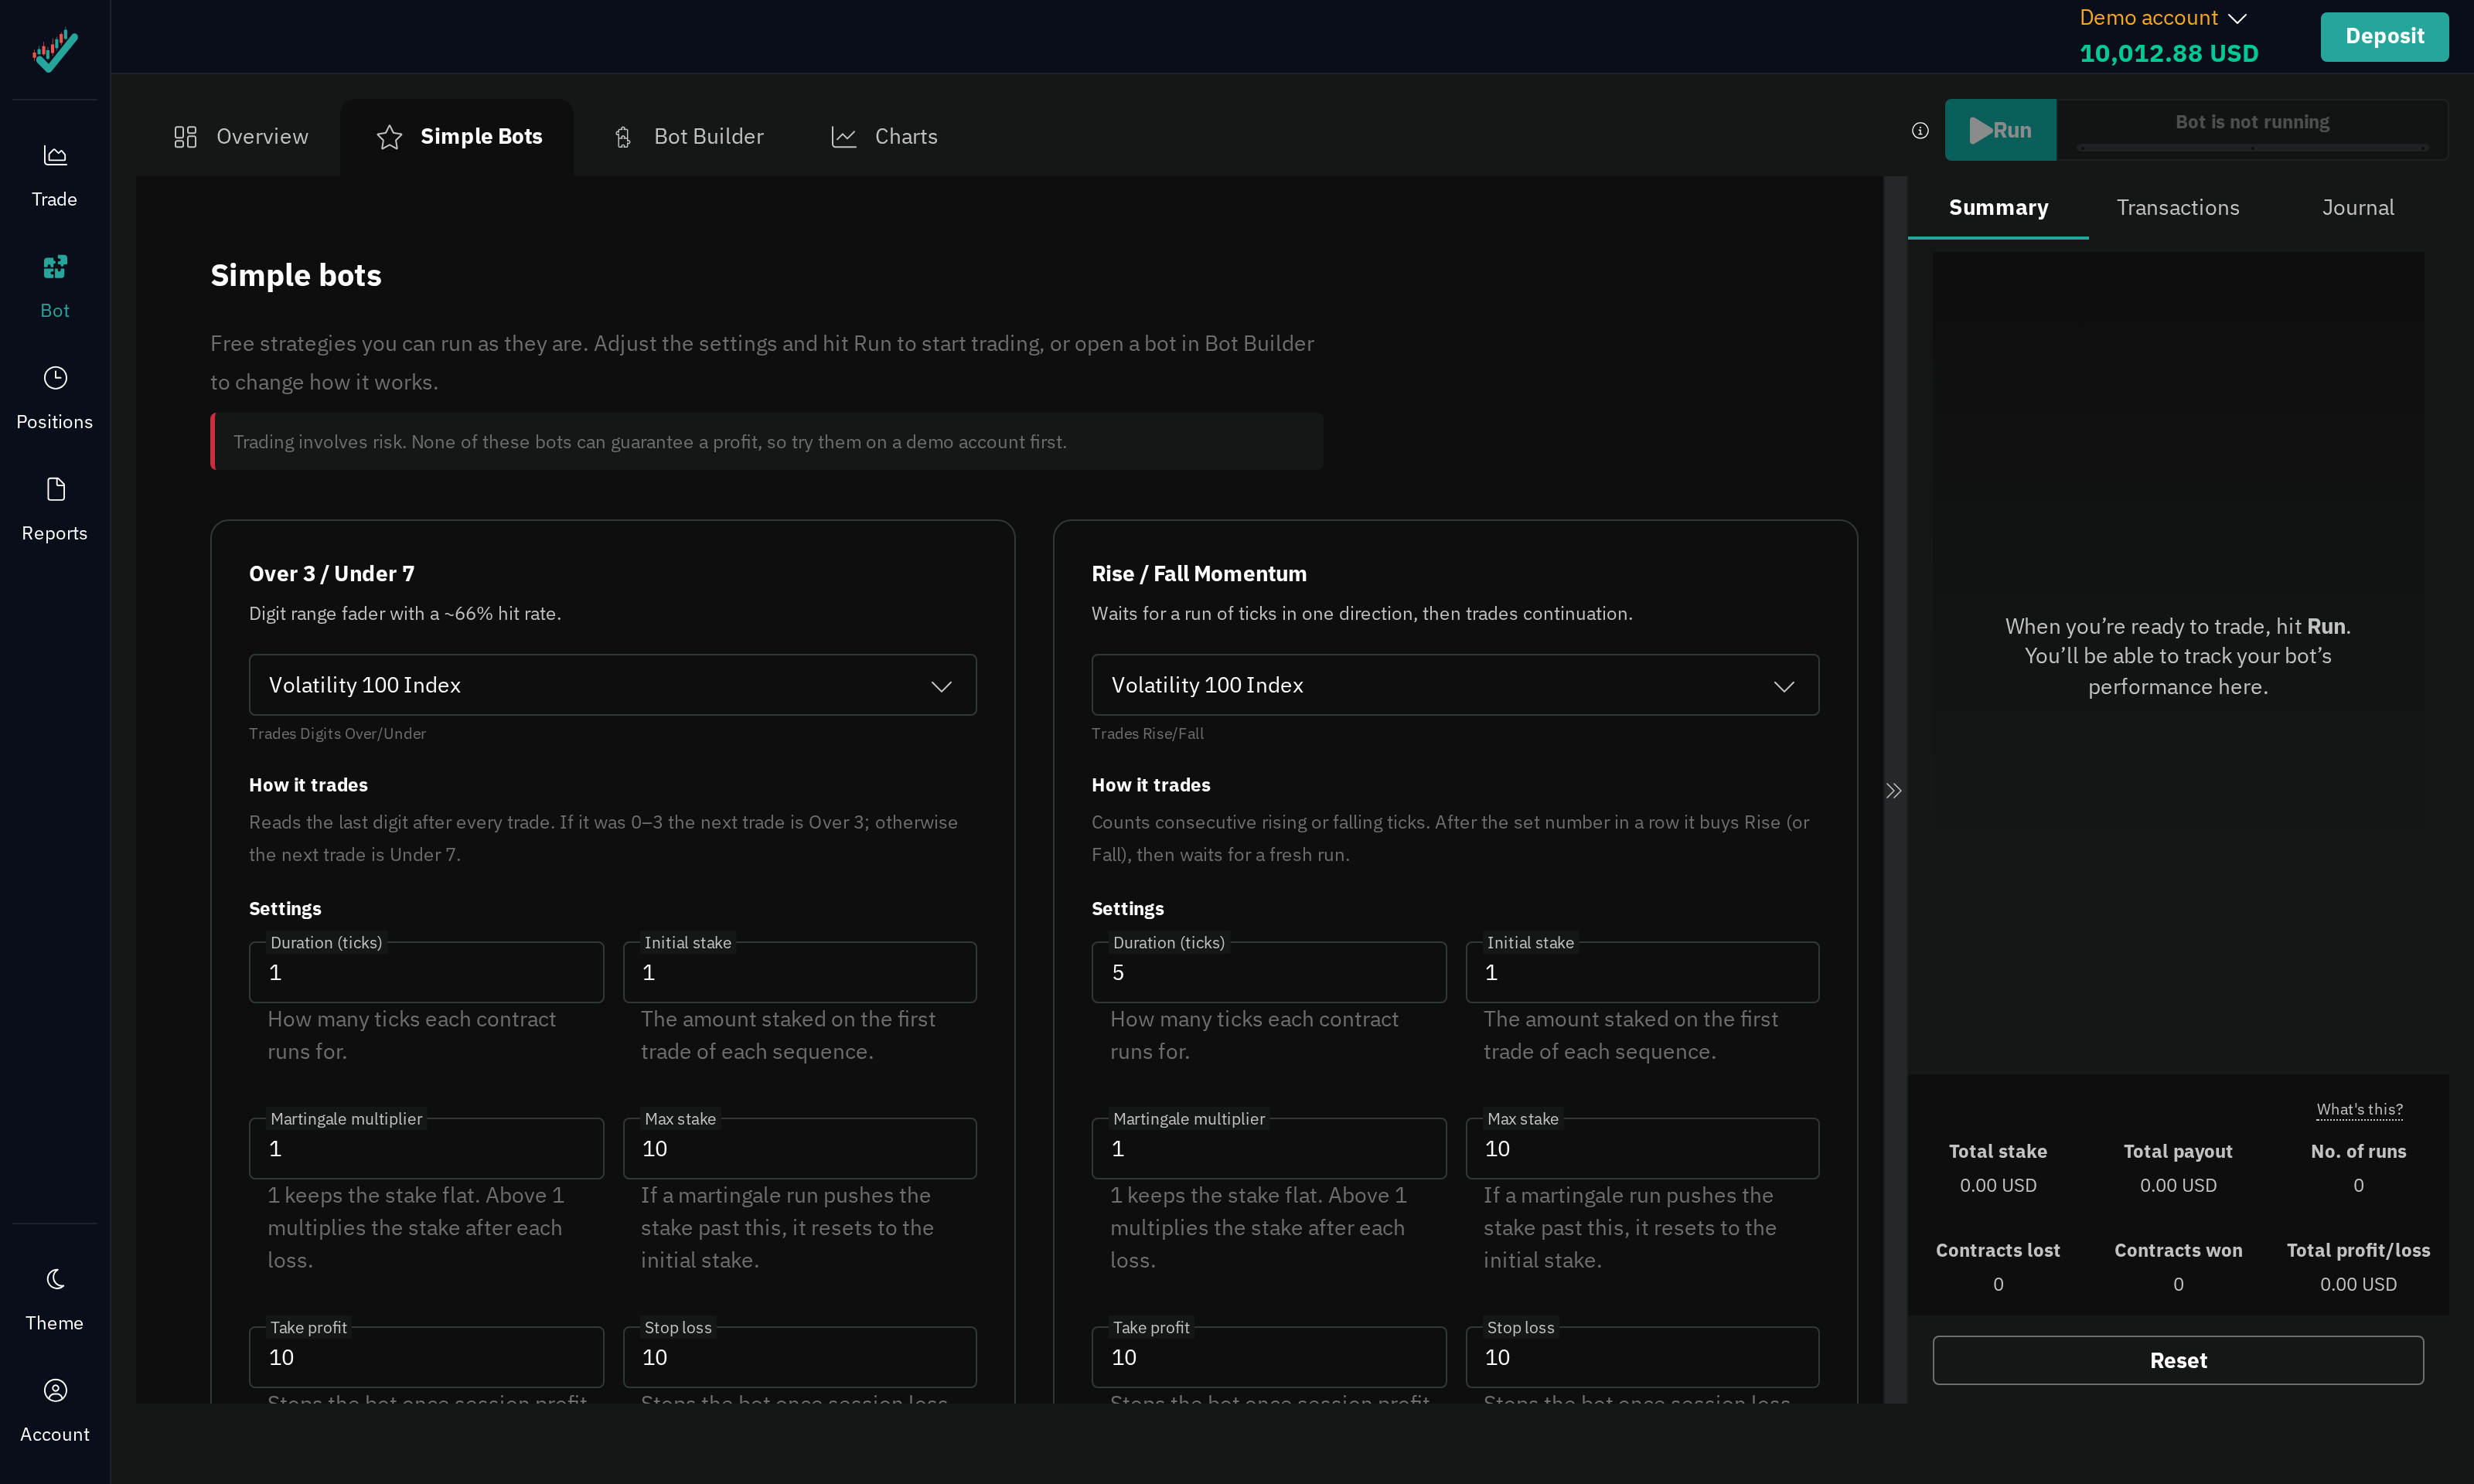
Task: Click the Total payout label
Action: [2178, 1151]
